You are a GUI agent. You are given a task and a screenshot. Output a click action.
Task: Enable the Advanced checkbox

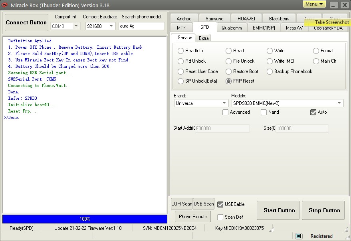pyautogui.click(x=225, y=113)
